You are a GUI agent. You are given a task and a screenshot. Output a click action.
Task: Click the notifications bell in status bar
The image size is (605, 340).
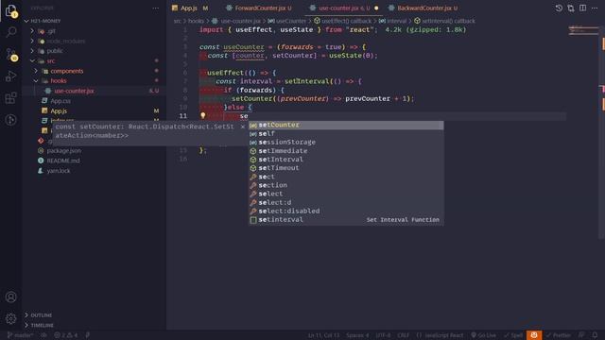click(595, 335)
